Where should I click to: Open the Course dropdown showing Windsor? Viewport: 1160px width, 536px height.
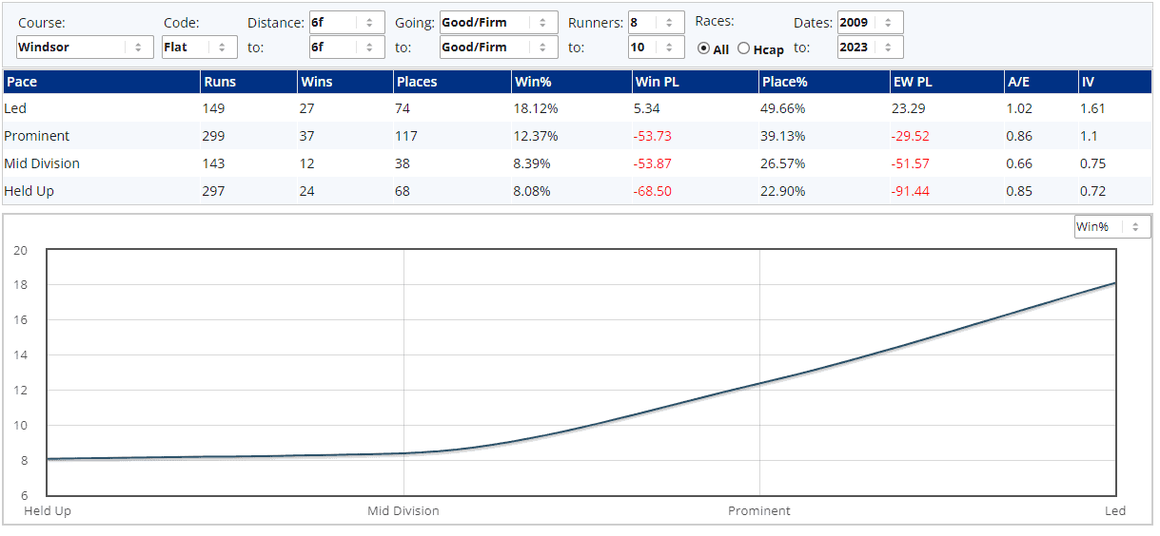click(85, 47)
